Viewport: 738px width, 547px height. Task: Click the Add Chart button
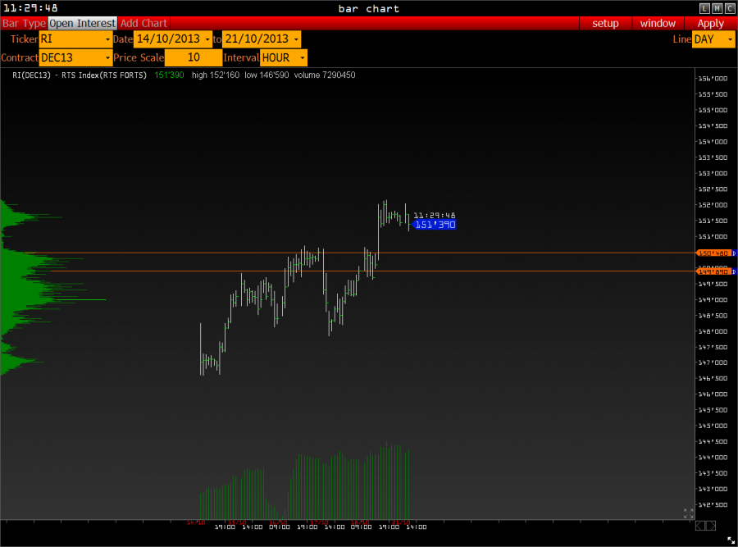143,23
